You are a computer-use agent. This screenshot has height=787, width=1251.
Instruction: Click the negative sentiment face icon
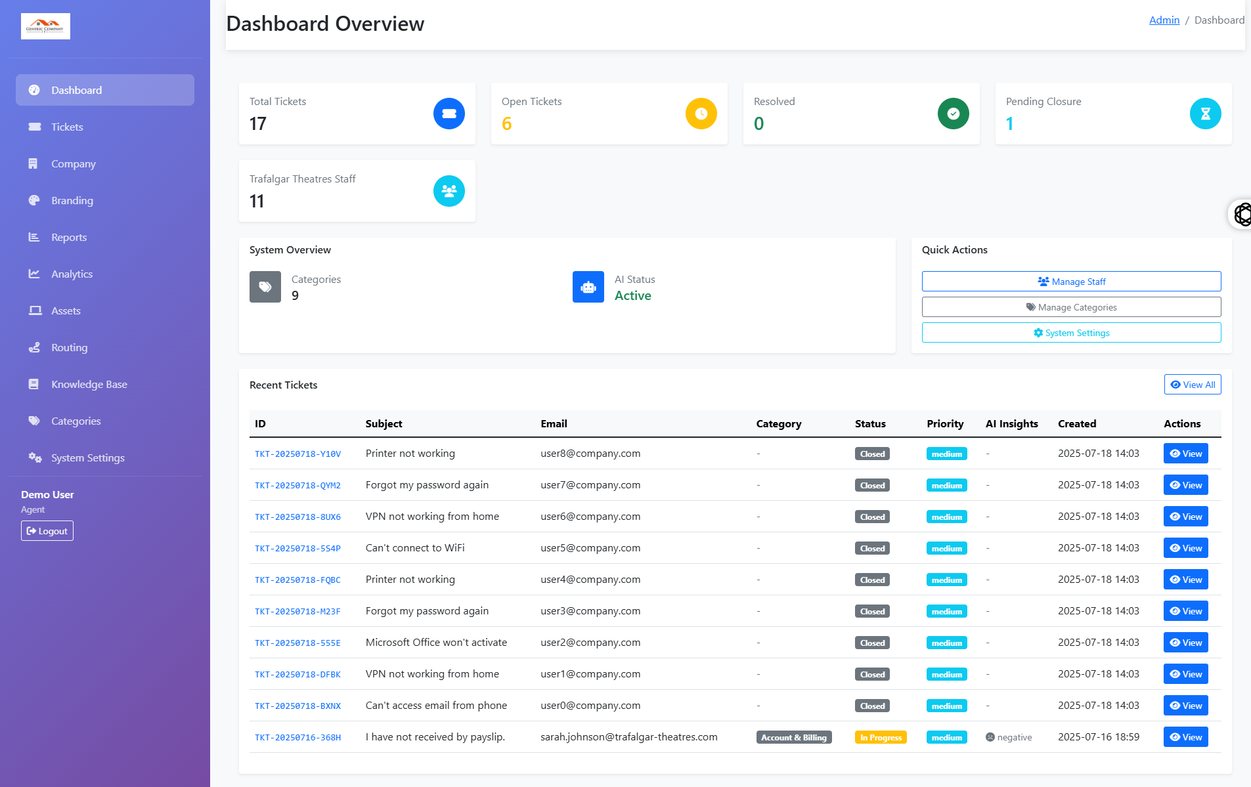[x=990, y=737]
